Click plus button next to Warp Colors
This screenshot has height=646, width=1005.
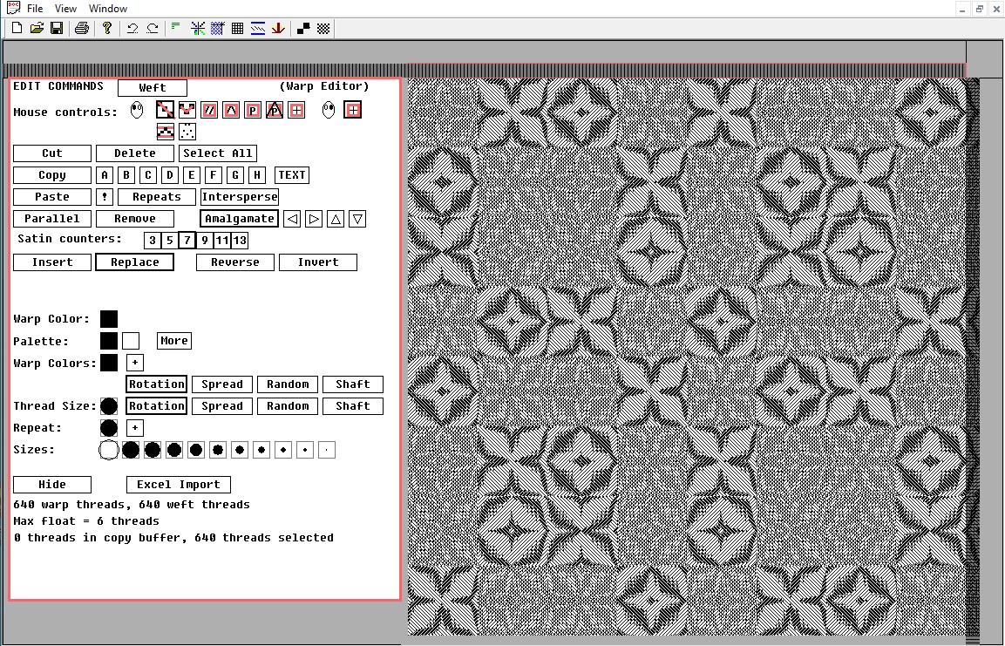pyautogui.click(x=134, y=363)
